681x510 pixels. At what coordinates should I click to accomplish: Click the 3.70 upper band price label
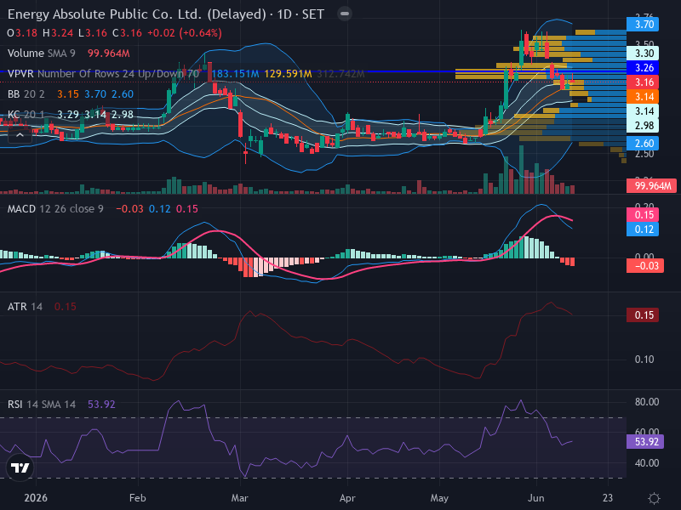(644, 25)
